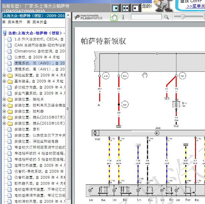This screenshot has width=205, height=204.
Task: Click the computer icon beside 当前:上海大众-帕萨特
Action: 5,33
